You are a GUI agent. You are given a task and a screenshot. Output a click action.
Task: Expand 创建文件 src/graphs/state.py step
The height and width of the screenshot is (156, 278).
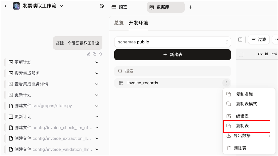pyautogui.click(x=97, y=106)
